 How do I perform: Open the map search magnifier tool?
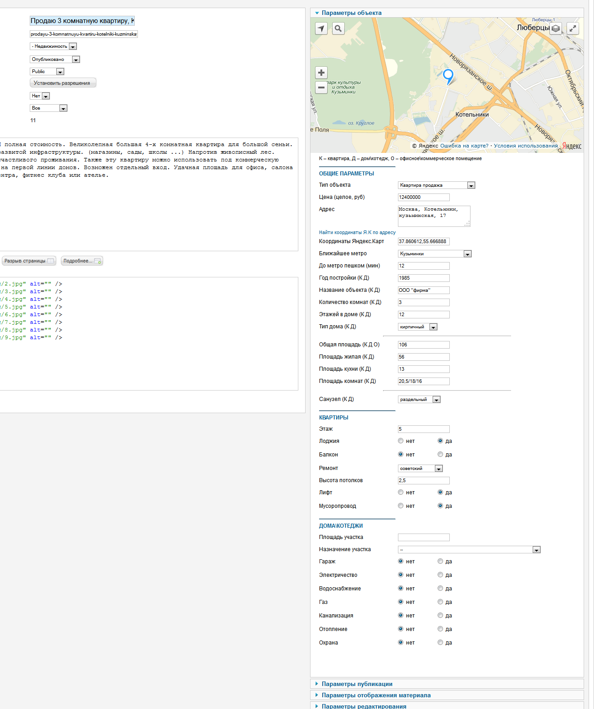point(338,28)
